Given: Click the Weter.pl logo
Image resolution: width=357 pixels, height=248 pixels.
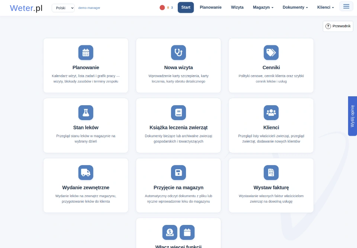Looking at the screenshot, I should click(26, 8).
